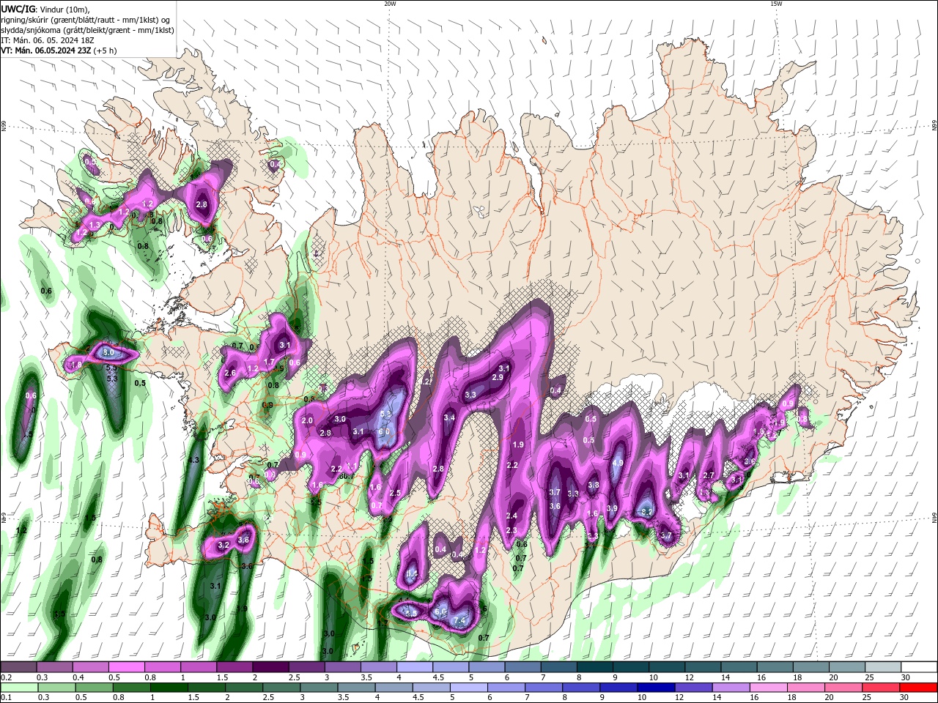Image resolution: width=938 pixels, height=703 pixels.
Task: Select rain-scale swatch for 12–14 mm
Action: (693, 687)
